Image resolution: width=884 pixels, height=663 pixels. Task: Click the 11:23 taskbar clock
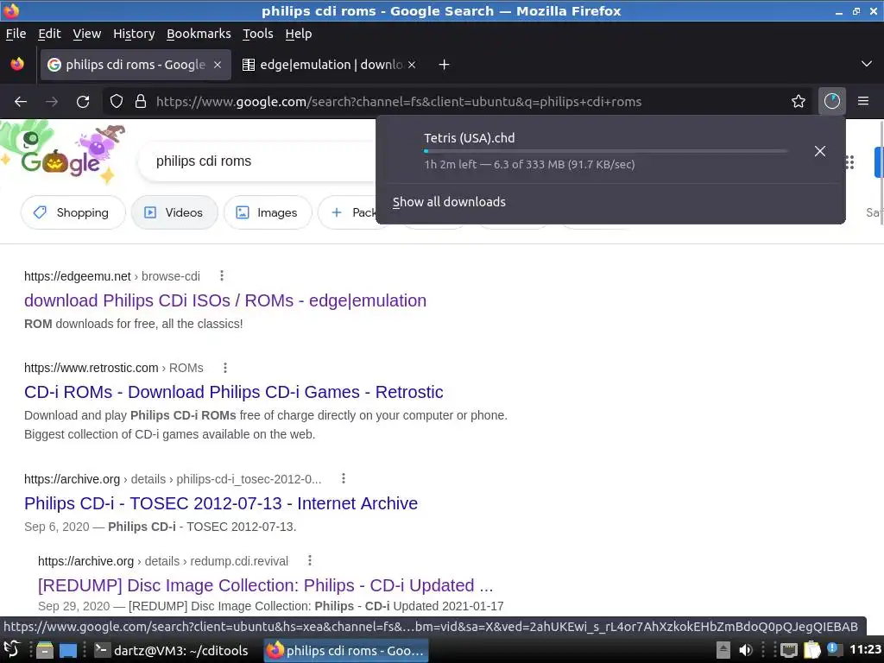[x=865, y=649]
